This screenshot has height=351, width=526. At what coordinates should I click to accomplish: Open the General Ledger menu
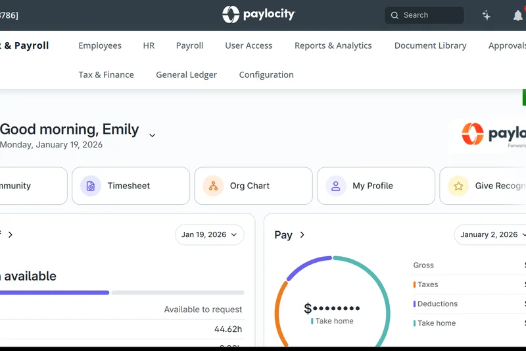click(186, 74)
